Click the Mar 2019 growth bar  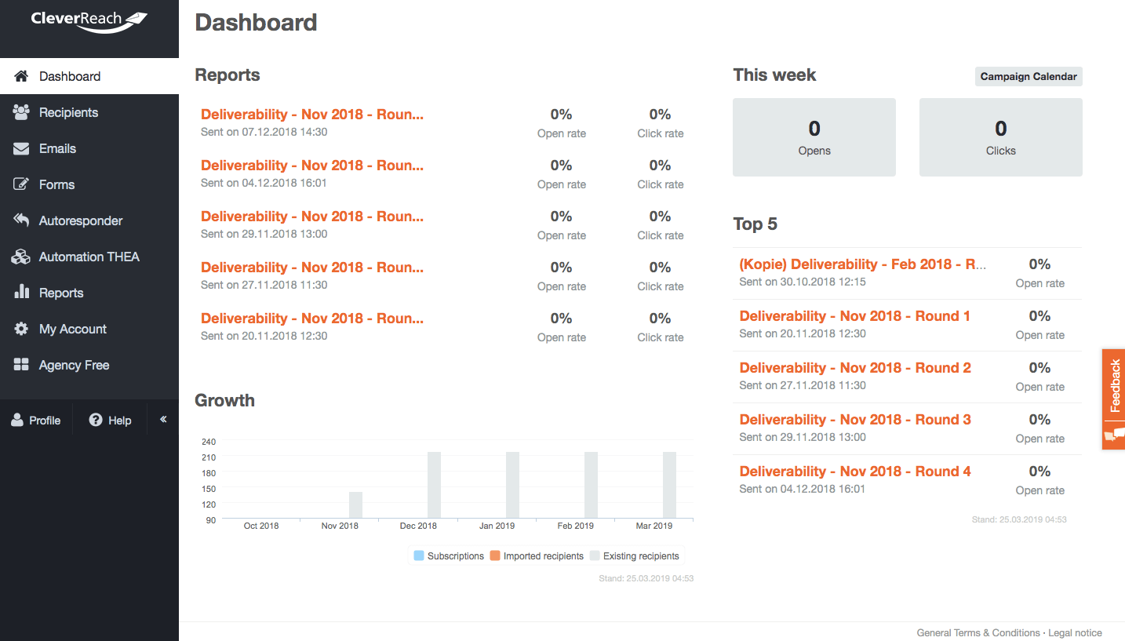pos(669,485)
